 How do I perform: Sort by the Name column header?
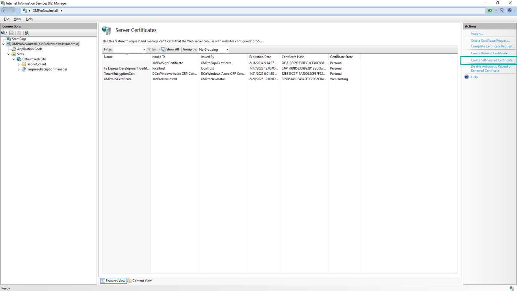126,57
